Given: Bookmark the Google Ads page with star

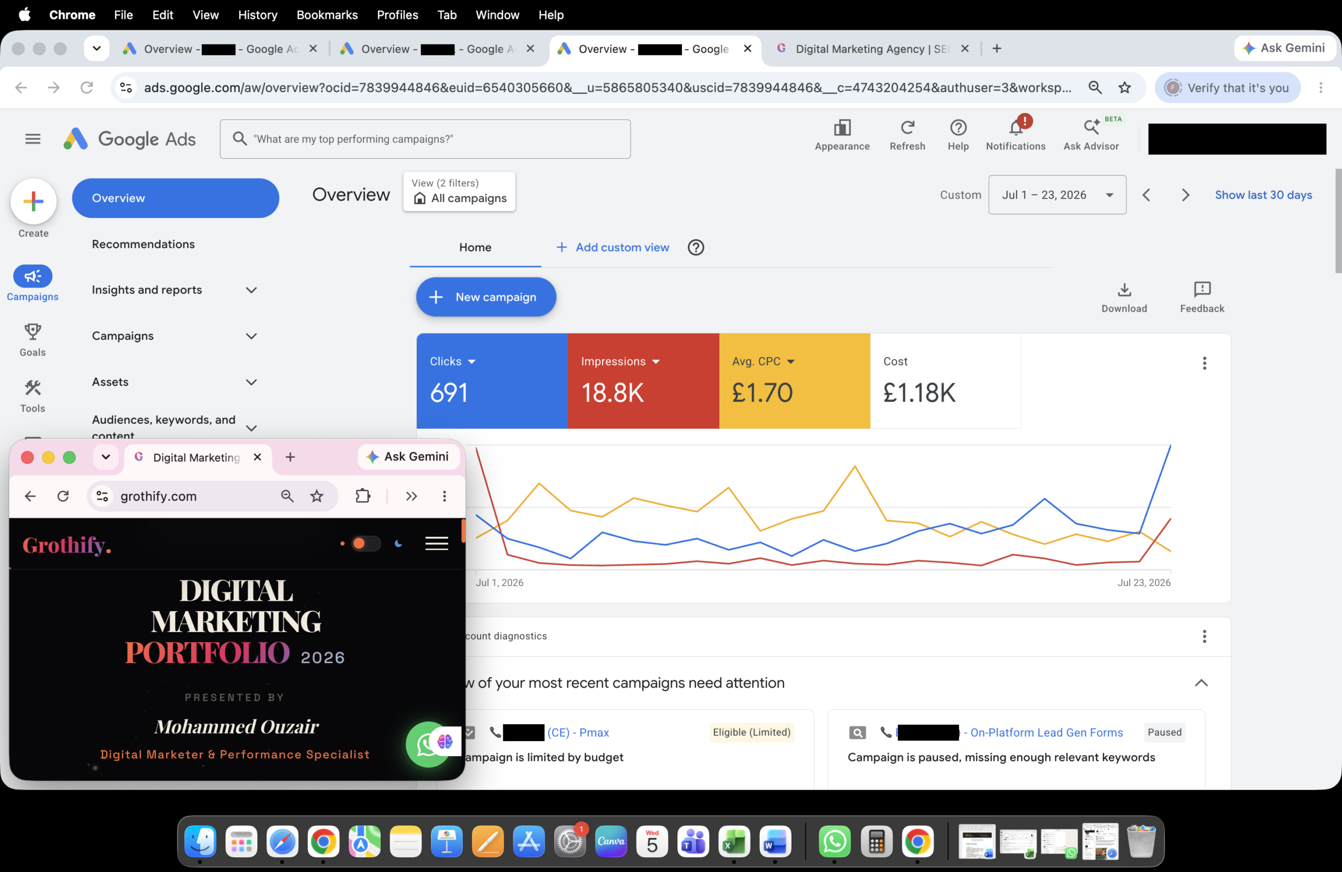Looking at the screenshot, I should [1124, 87].
